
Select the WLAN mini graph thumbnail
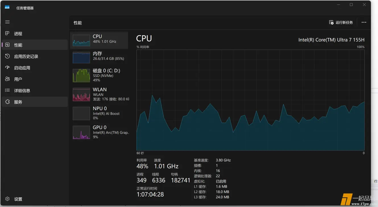pos(82,95)
